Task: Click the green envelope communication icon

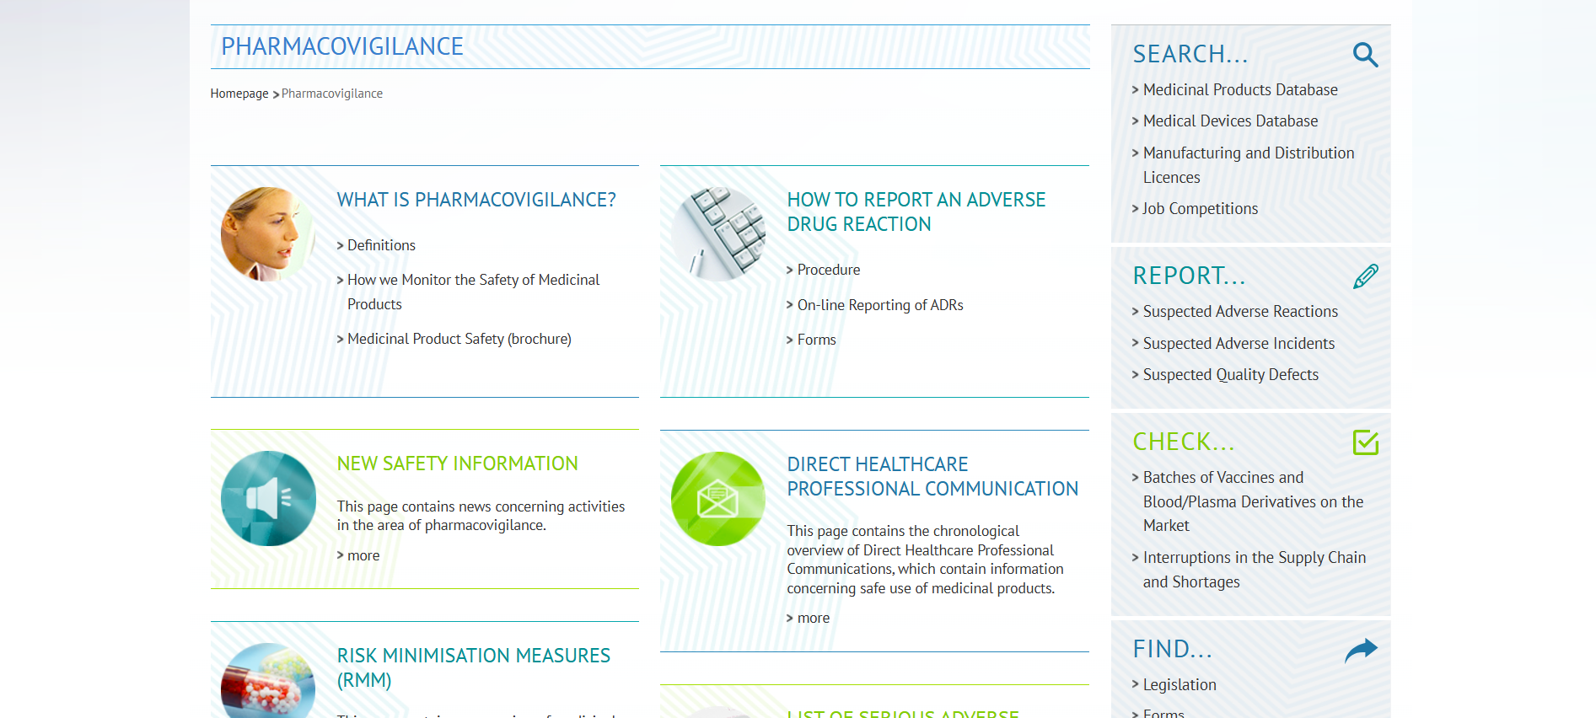Action: point(717,499)
